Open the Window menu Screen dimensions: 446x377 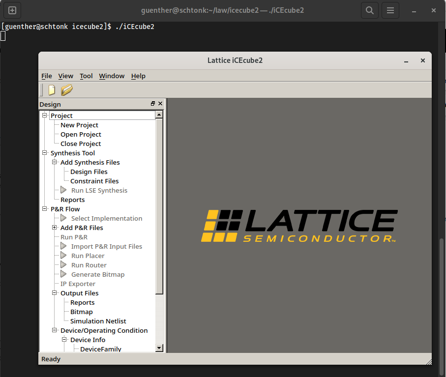tap(112, 76)
